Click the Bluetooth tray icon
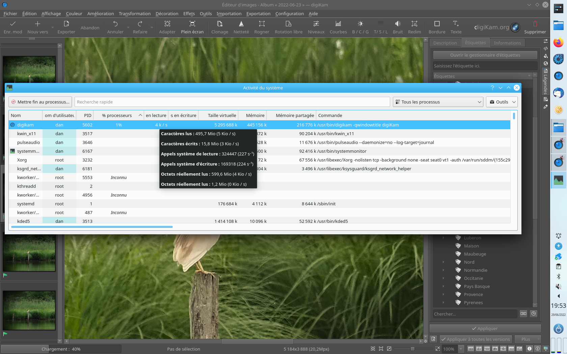The image size is (567, 354). [x=559, y=276]
